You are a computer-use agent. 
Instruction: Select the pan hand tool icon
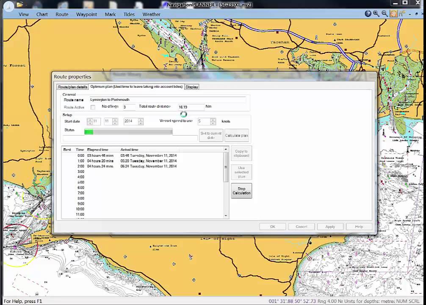393,14
